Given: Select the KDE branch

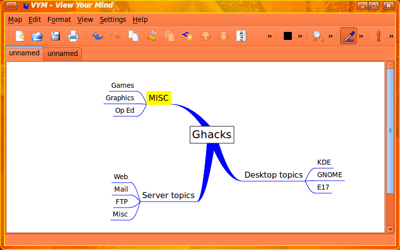Looking at the screenshot, I should pyautogui.click(x=324, y=163).
